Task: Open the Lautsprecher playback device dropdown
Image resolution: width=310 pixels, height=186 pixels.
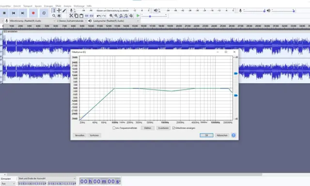Action: coord(116,21)
